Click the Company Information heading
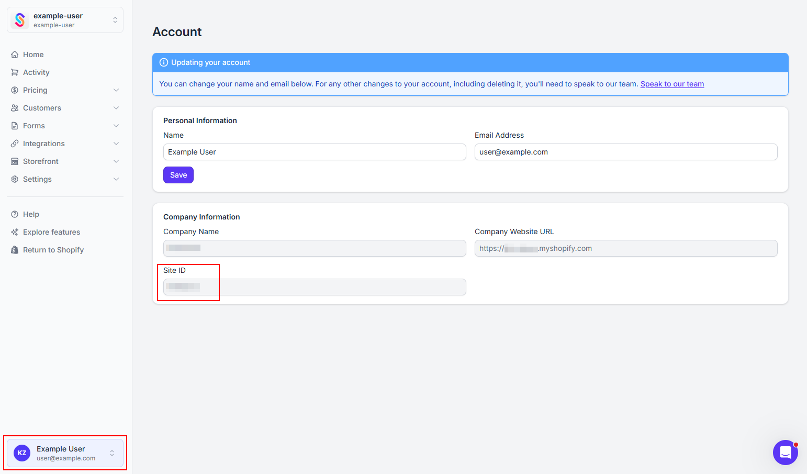Screen dimensions: 807x474 click(201, 217)
